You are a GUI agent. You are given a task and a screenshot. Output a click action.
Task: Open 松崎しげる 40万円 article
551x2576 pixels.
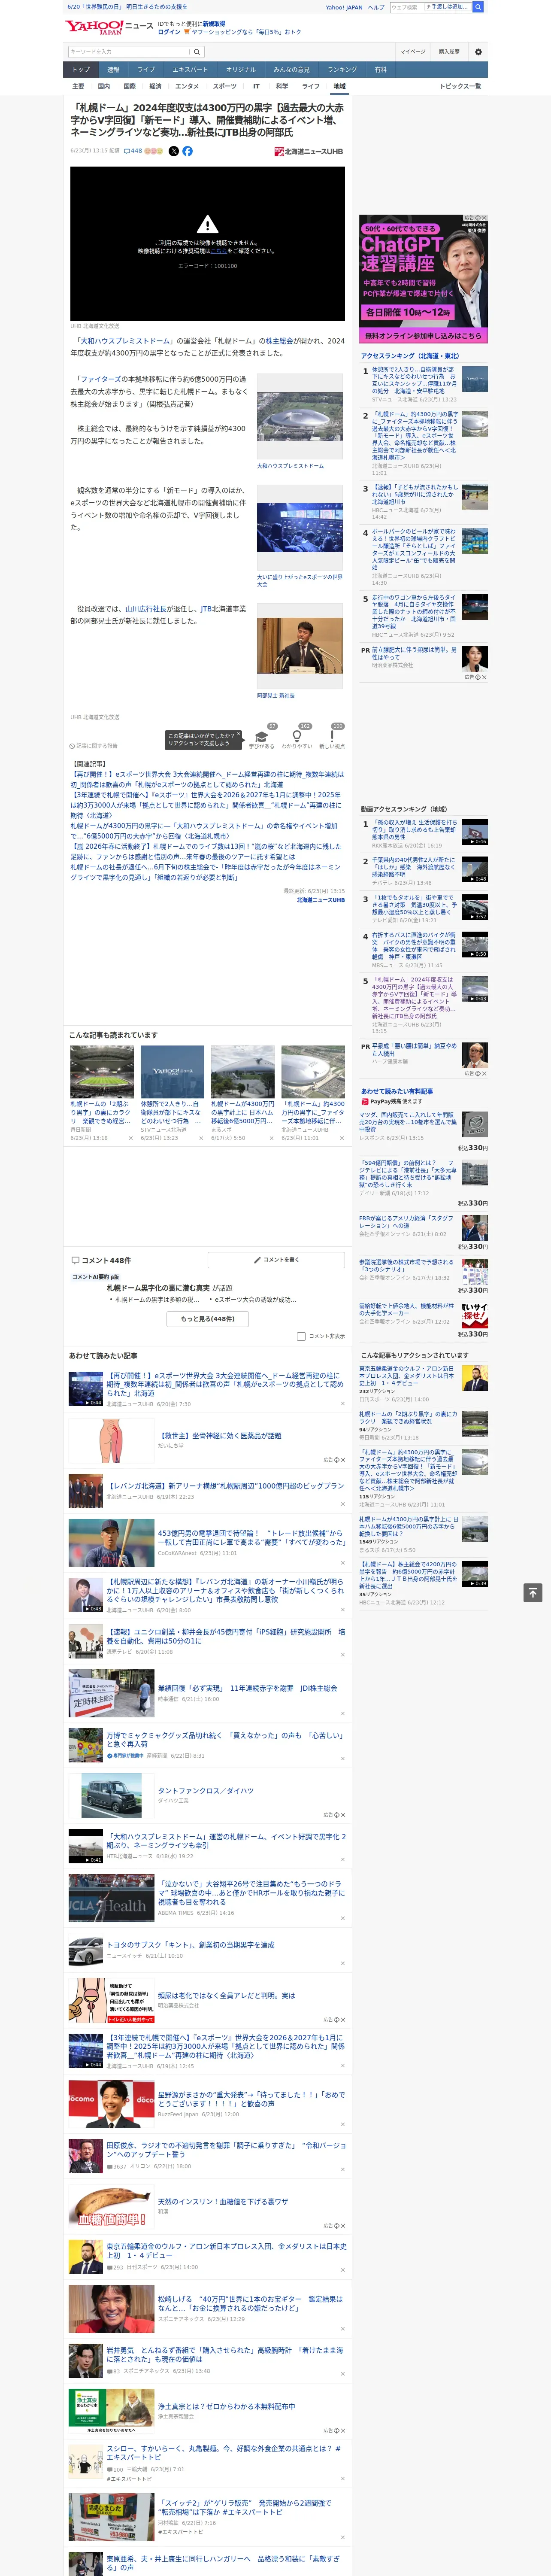250,2304
